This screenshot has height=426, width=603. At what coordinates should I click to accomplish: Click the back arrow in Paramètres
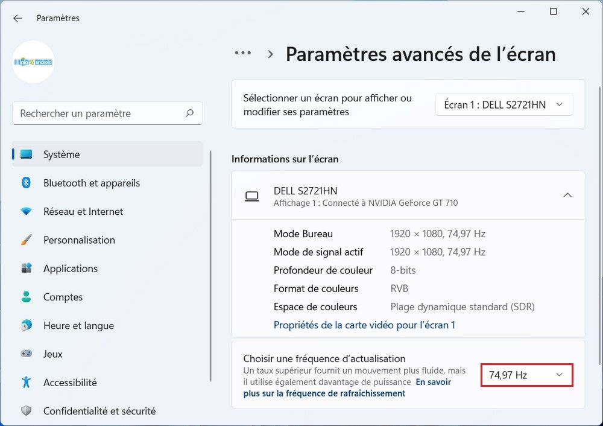(x=17, y=18)
